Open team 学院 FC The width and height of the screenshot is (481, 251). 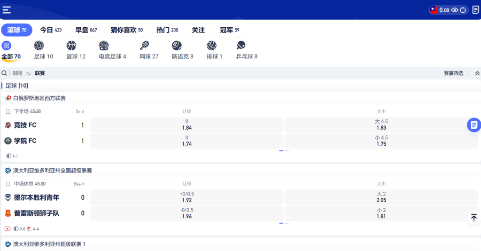[x=25, y=141]
